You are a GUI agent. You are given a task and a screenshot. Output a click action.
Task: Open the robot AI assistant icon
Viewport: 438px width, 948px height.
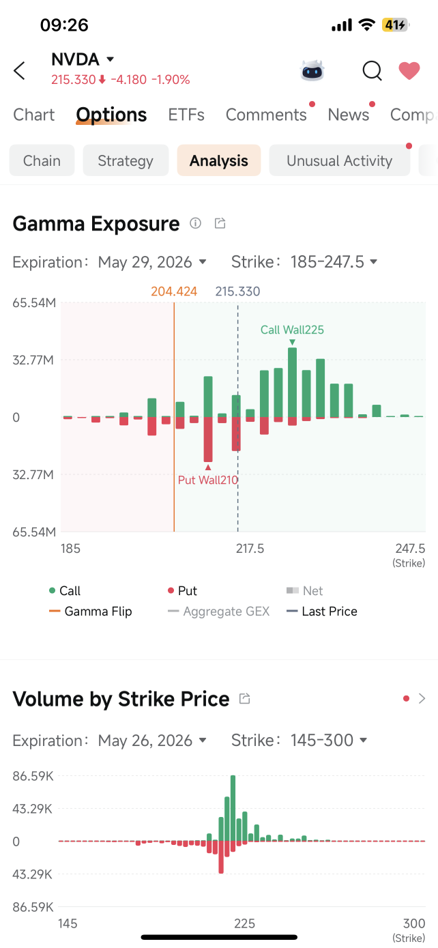[x=312, y=70]
